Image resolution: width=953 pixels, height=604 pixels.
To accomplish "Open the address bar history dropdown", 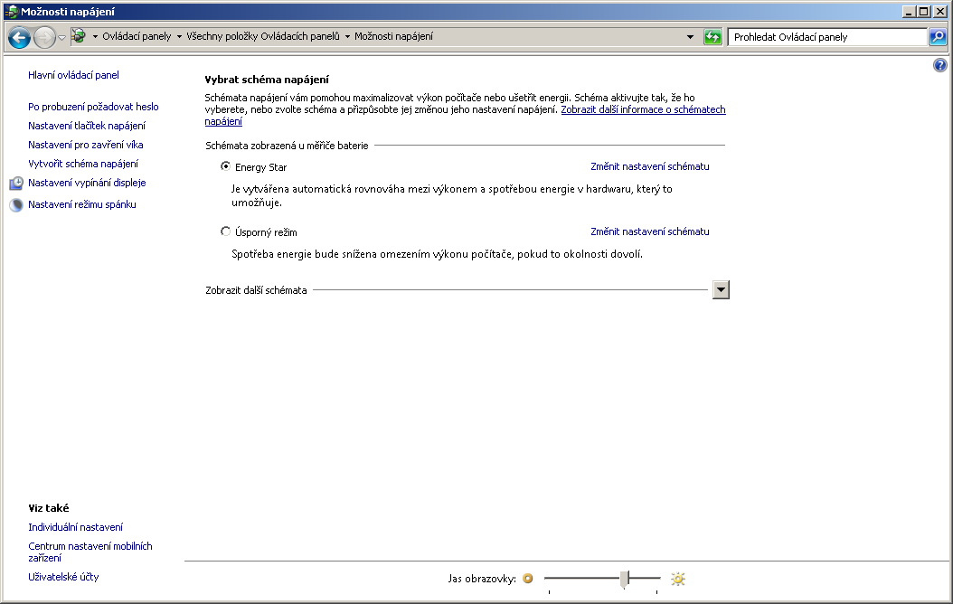I will pos(691,37).
